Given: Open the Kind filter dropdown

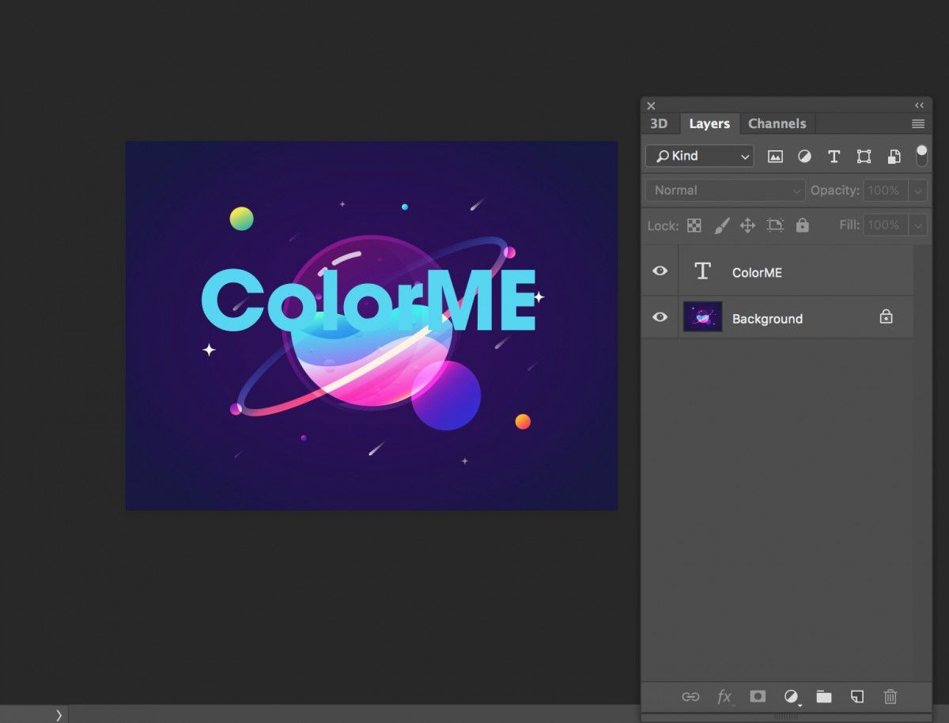Looking at the screenshot, I should 700,157.
